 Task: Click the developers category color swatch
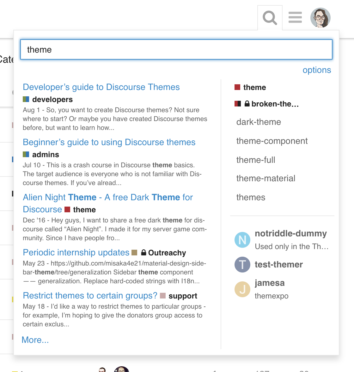coord(26,99)
